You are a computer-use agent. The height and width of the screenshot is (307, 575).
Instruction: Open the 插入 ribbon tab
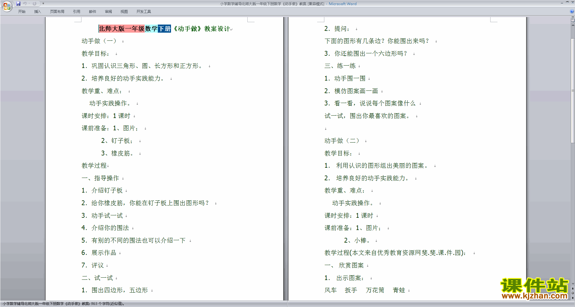click(x=37, y=12)
